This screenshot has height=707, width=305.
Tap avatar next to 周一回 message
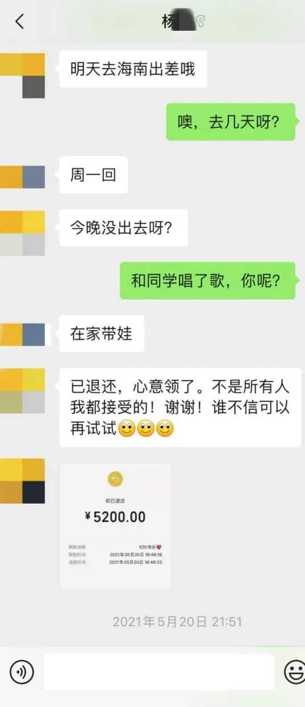[23, 177]
